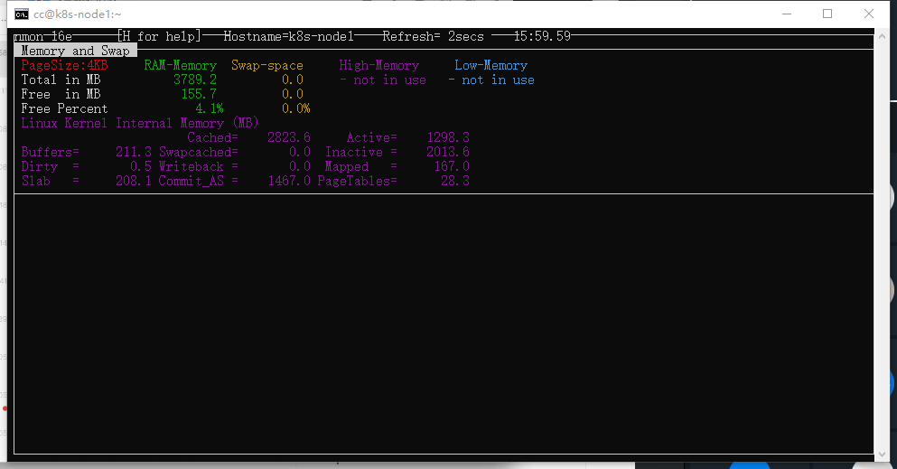
Task: Click Active value 1298.3
Action: 448,137
